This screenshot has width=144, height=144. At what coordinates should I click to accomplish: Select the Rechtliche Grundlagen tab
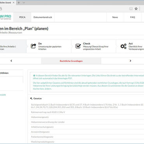click(71, 61)
